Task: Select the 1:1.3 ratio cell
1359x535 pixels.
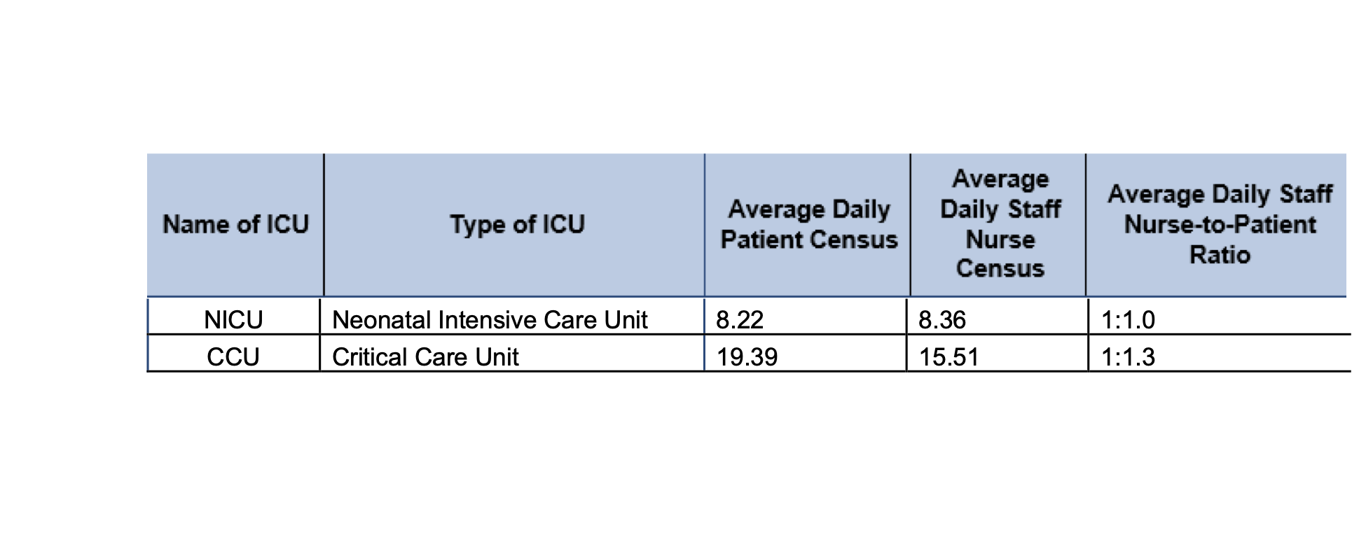Action: point(1128,357)
